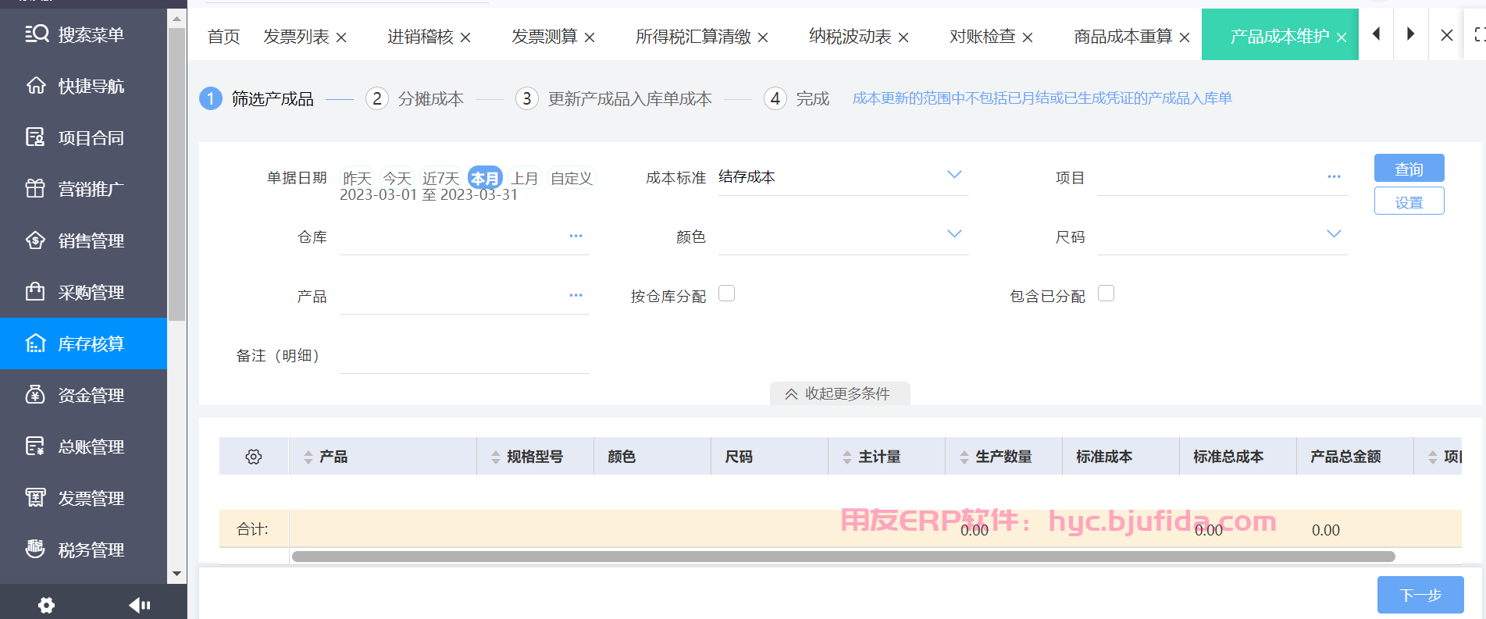
Task: Close the 产品成本维护 tab
Action: point(1342,37)
